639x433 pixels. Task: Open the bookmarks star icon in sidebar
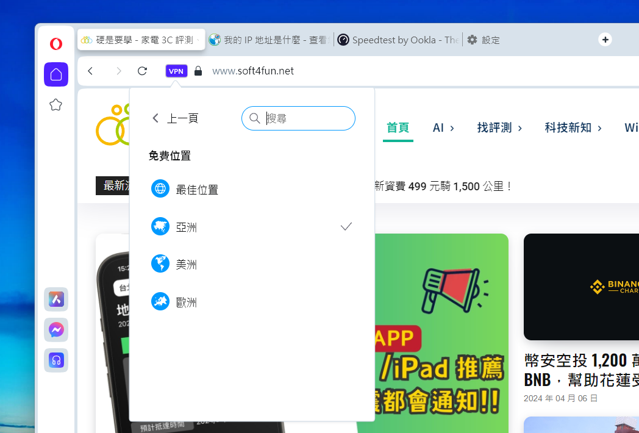56,105
